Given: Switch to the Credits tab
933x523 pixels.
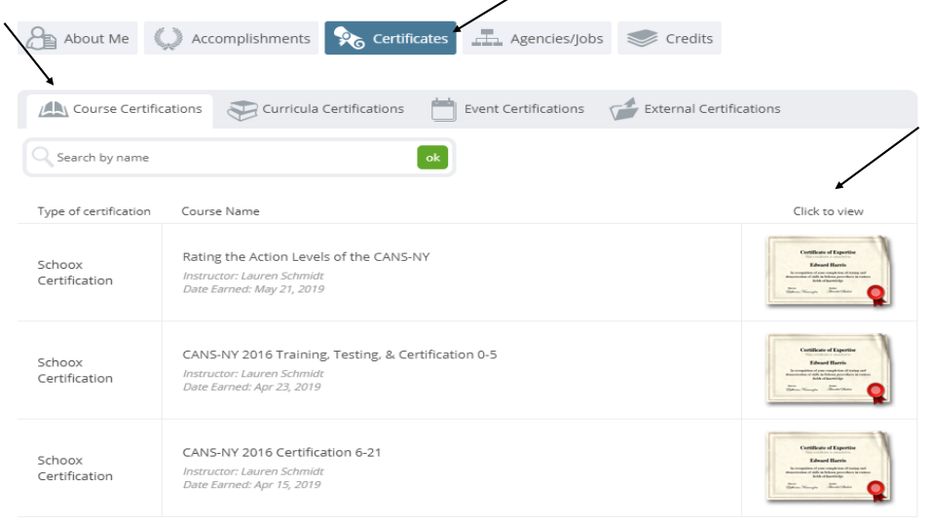Looking at the screenshot, I should pos(689,39).
